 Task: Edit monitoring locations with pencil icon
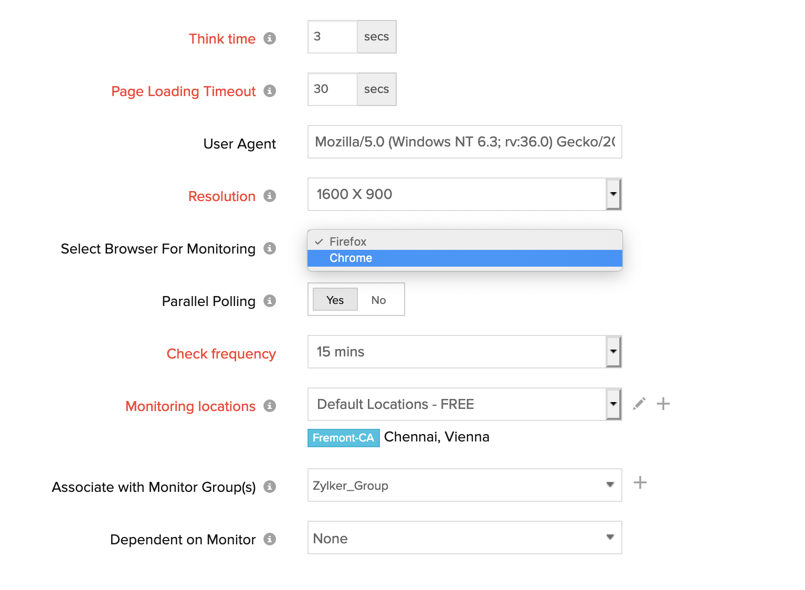point(639,404)
